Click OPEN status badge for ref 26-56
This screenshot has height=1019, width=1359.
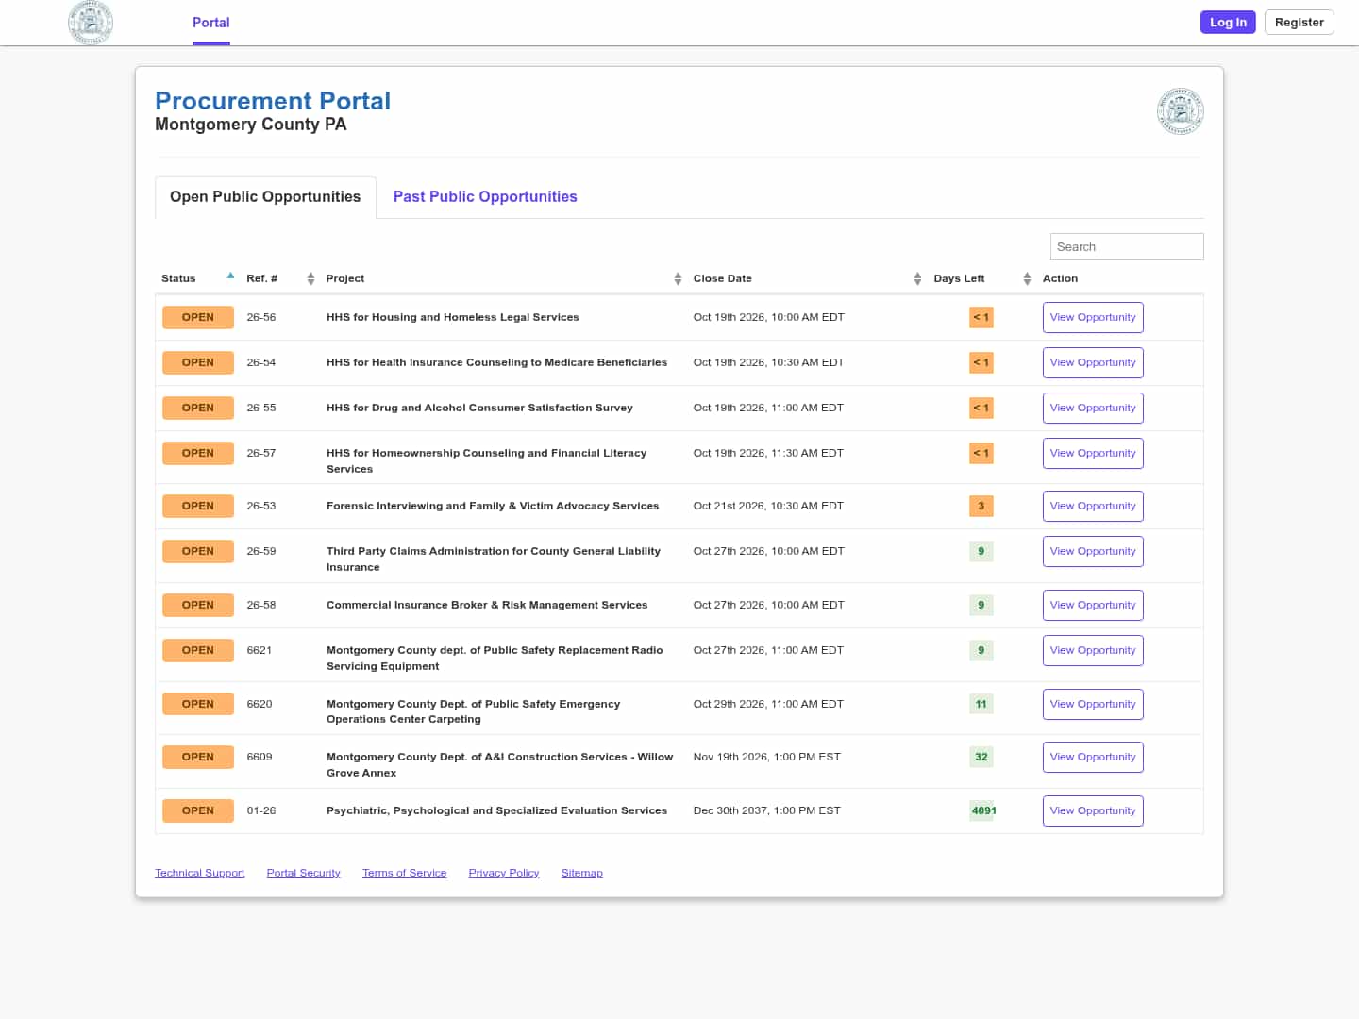point(198,318)
